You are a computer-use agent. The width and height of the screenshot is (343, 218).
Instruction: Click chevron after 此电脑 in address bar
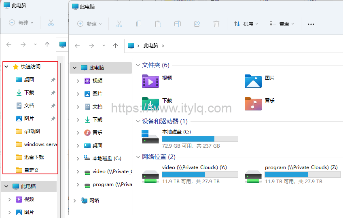pos(163,46)
